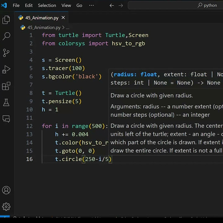
Task: Close the 45_Animation.py tab
Action: click(x=63, y=18)
